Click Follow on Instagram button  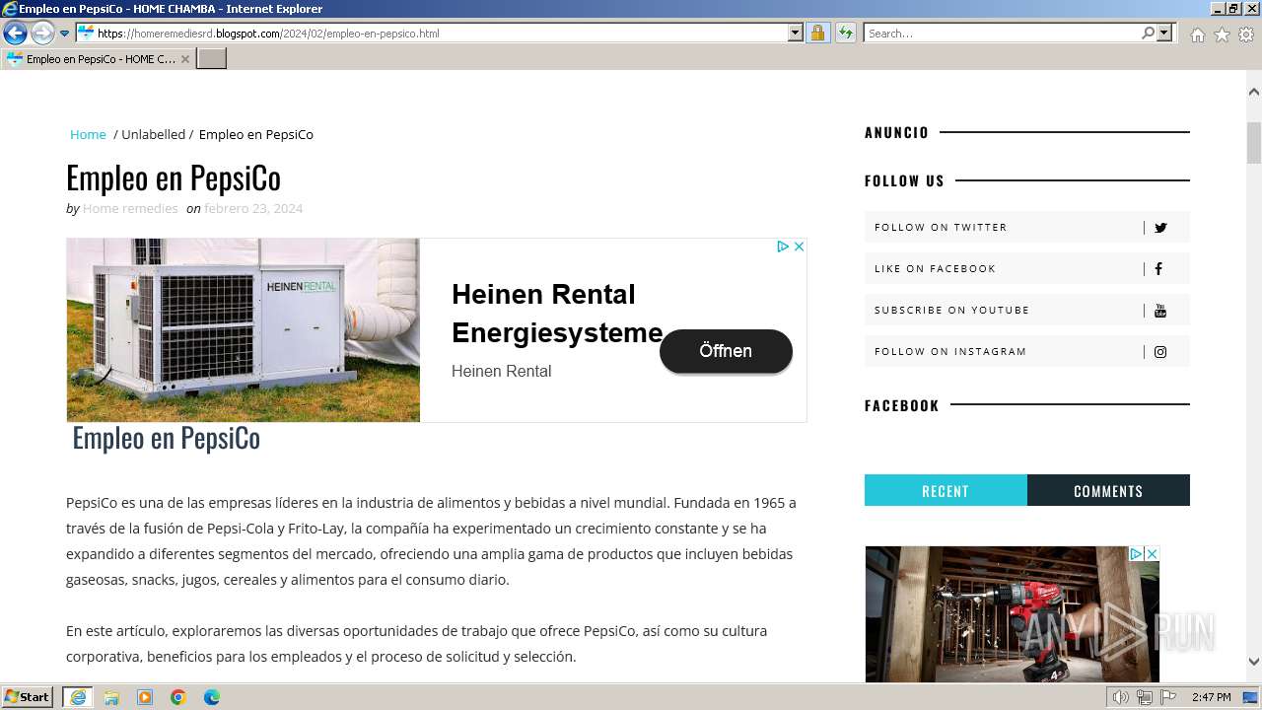[x=1027, y=351]
